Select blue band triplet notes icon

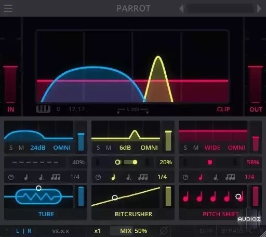click(56, 177)
